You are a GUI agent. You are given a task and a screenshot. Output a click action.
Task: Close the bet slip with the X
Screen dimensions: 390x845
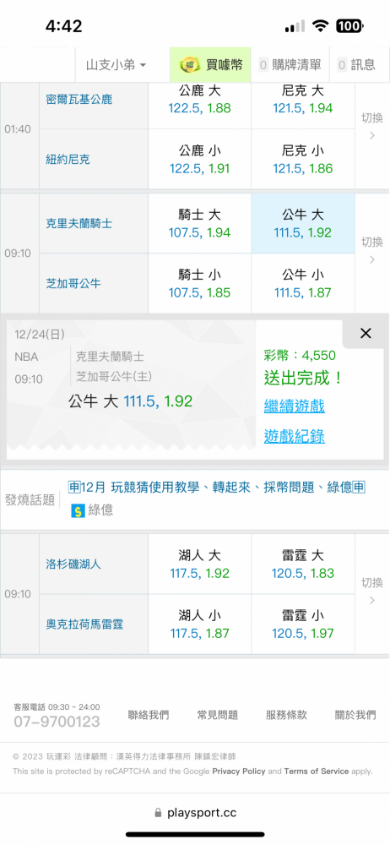(x=366, y=334)
